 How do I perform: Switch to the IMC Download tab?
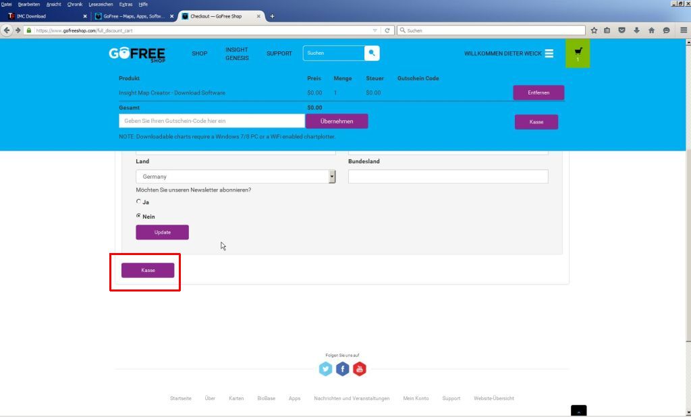click(44, 16)
